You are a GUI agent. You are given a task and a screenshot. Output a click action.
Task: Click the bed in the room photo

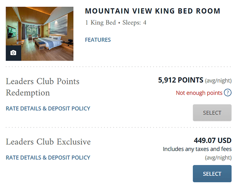[49, 42]
